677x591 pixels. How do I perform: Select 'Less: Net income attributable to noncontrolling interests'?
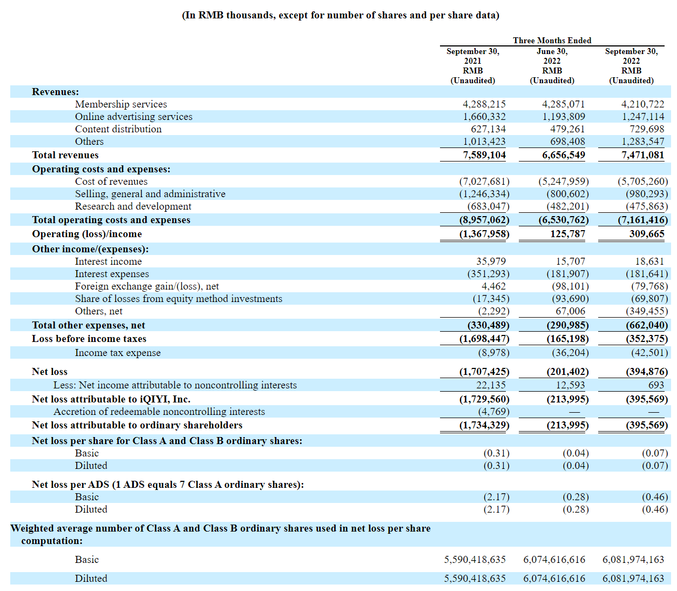coord(175,385)
